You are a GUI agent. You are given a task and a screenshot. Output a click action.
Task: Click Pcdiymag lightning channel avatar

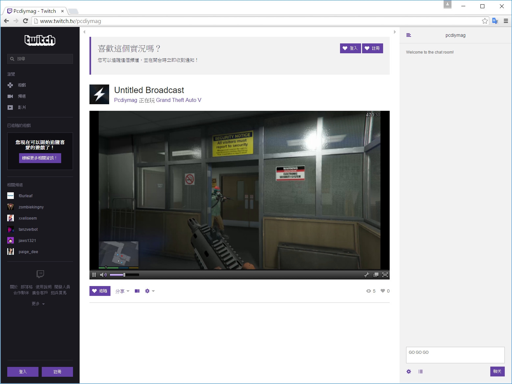[99, 94]
